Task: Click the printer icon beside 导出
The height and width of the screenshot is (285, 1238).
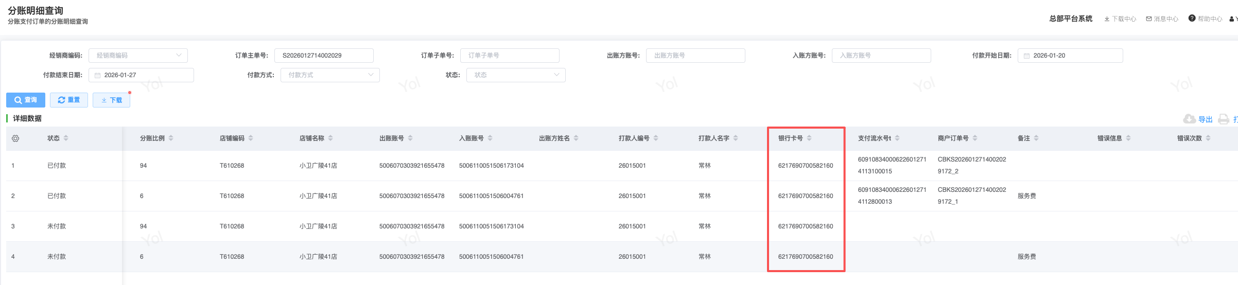Action: click(x=1224, y=119)
